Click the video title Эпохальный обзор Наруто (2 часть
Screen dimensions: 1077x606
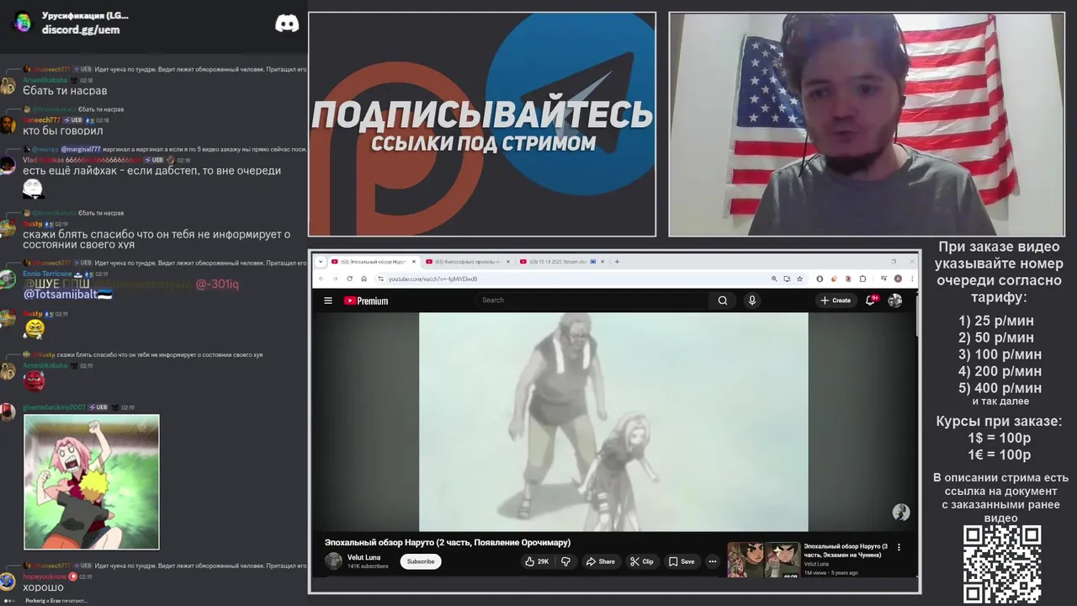point(448,542)
